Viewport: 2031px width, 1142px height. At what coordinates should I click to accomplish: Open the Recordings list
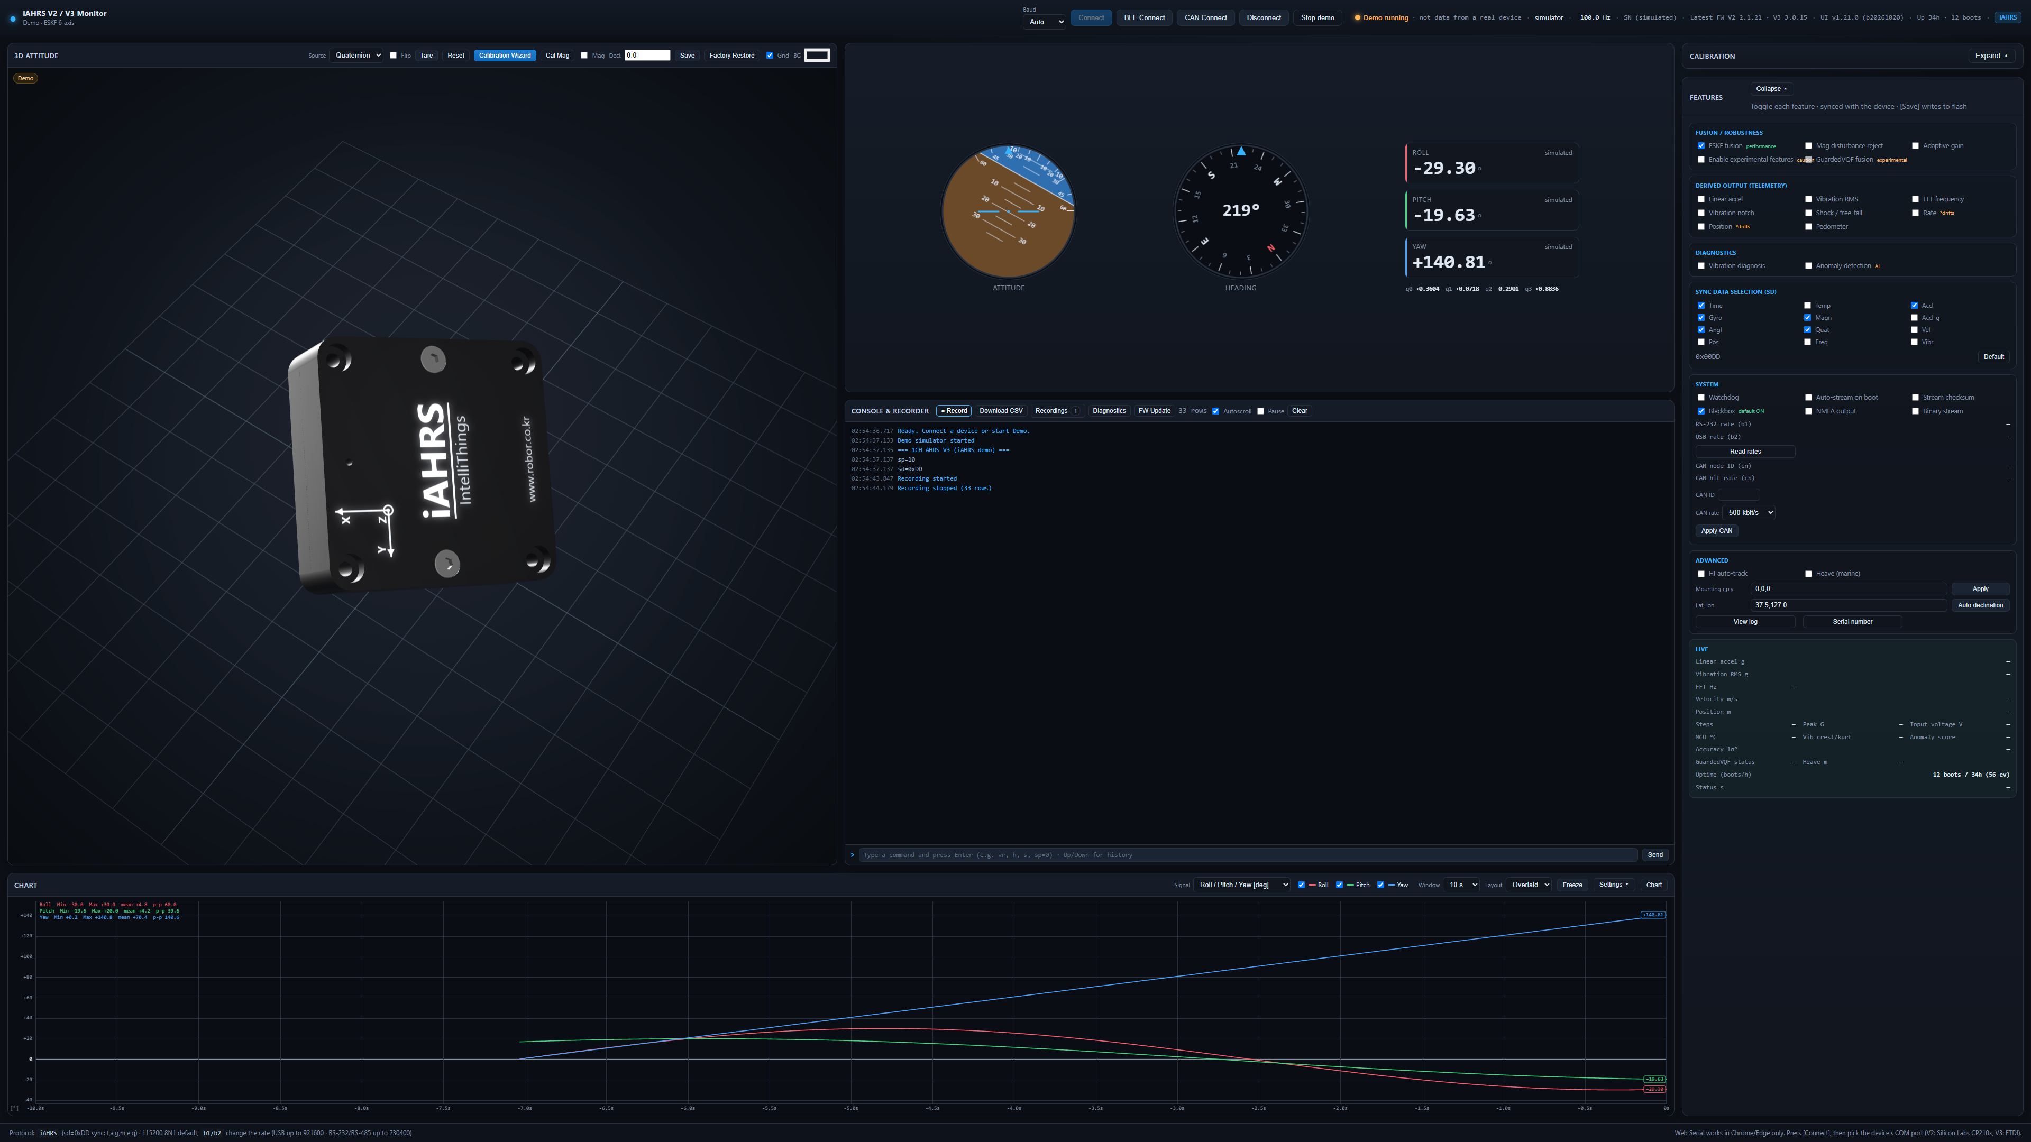1057,411
